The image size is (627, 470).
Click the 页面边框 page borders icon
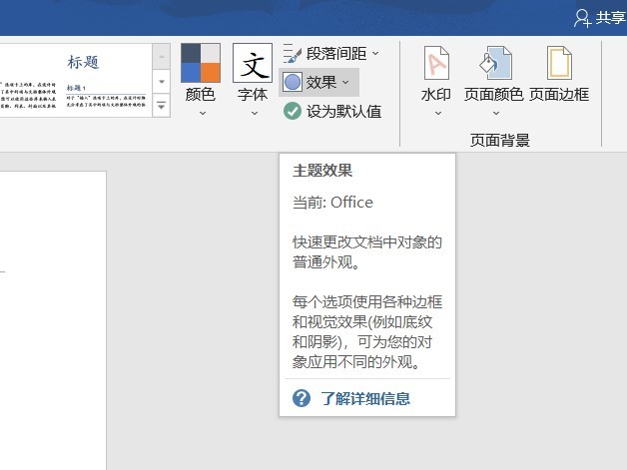coord(559,63)
